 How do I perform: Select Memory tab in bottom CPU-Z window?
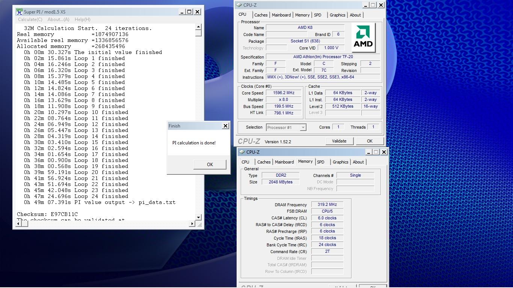click(305, 162)
